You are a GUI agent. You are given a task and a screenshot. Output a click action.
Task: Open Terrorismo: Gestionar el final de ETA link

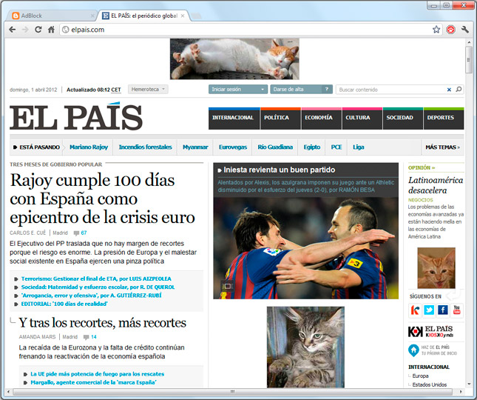pyautogui.click(x=96, y=279)
